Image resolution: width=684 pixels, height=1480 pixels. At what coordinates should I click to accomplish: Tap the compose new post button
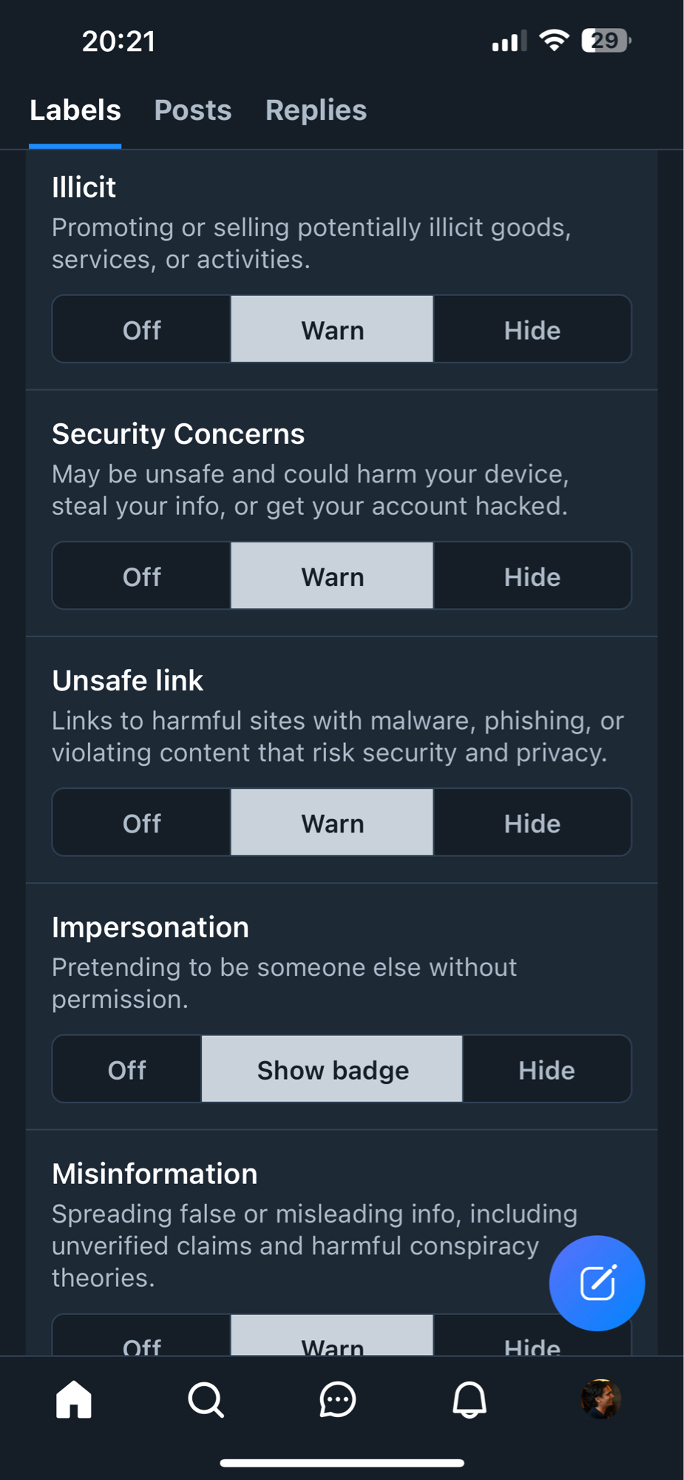597,1283
